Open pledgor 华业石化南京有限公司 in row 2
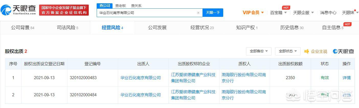Screen dimensions: 359x108 pyautogui.click(x=141, y=95)
